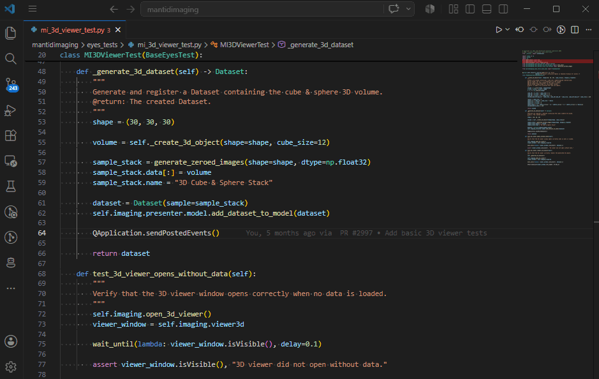Click 'return dataset' on line 66
The height and width of the screenshot is (379, 599).
[121, 253]
